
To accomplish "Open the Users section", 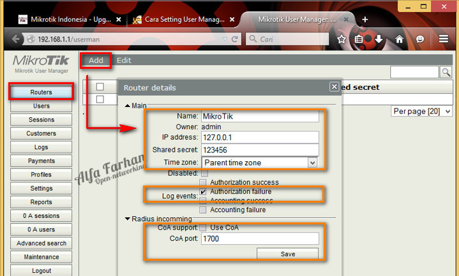I will [41, 106].
